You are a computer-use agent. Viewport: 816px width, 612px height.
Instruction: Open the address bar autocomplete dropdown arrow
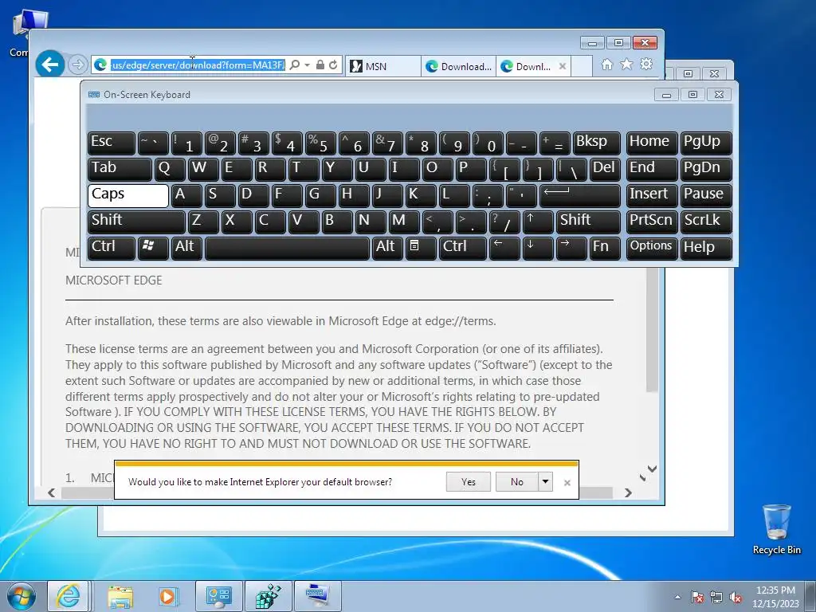(307, 65)
